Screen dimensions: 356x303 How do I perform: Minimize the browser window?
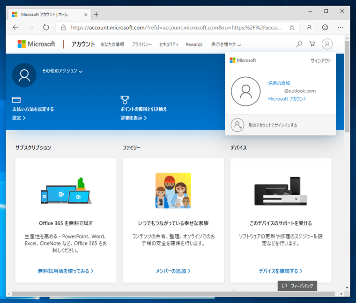(310, 11)
